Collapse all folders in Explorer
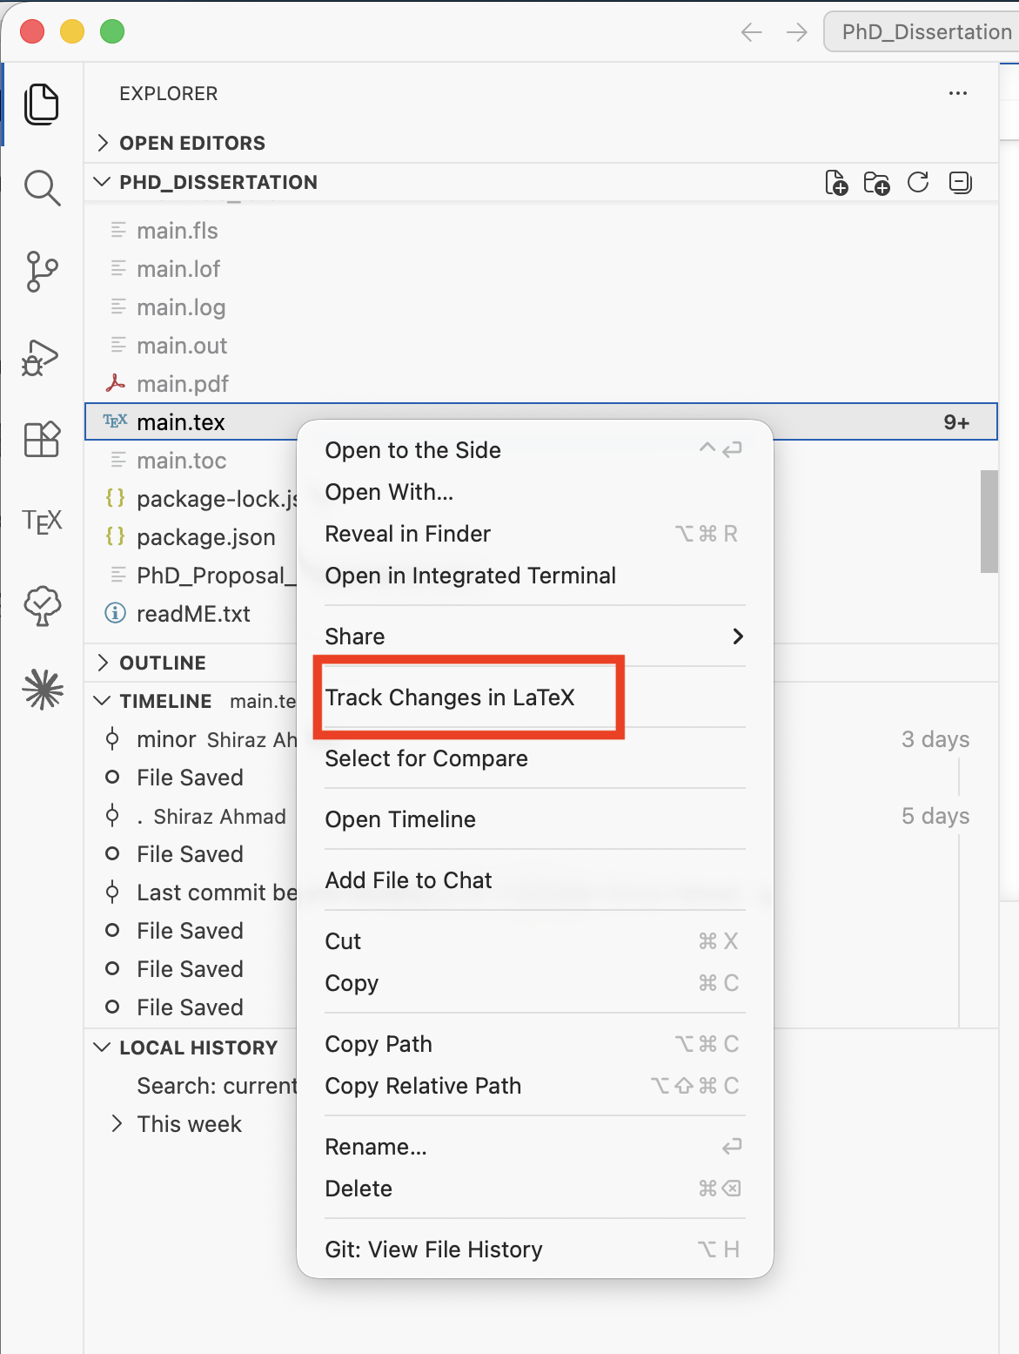The height and width of the screenshot is (1354, 1019). point(960,182)
